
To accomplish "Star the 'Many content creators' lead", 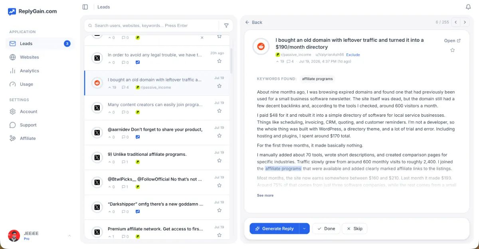I will click(x=219, y=111).
